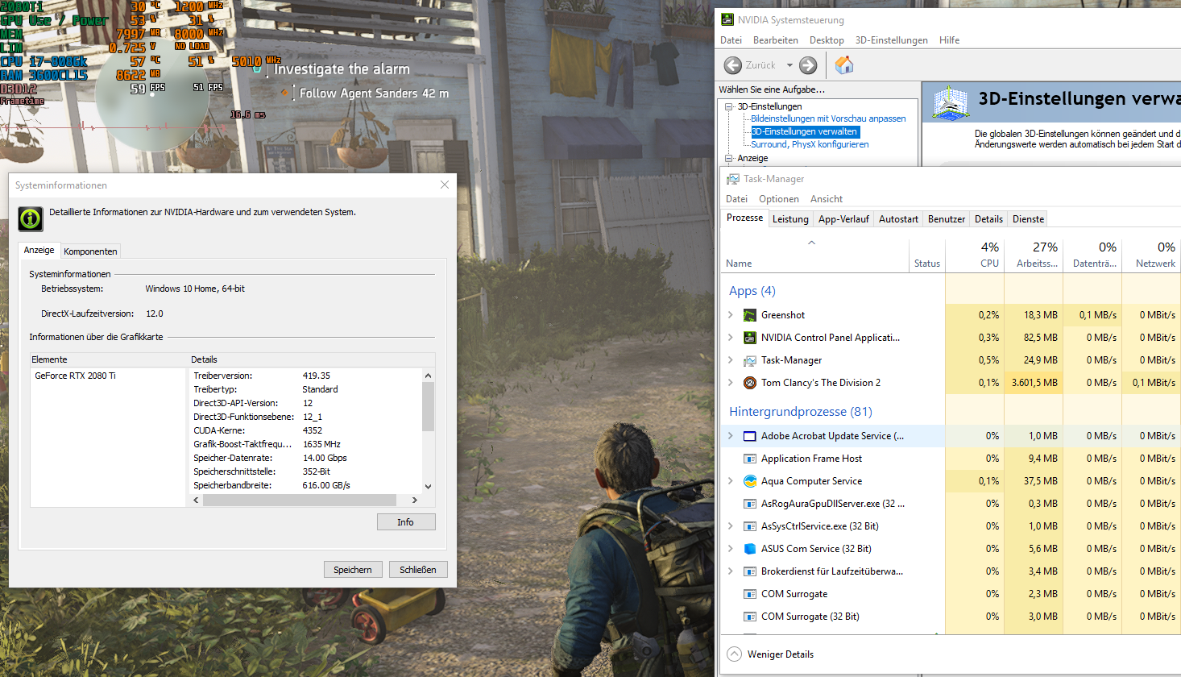The image size is (1181, 677).
Task: Collapse details via Weniger Details
Action: click(x=771, y=654)
